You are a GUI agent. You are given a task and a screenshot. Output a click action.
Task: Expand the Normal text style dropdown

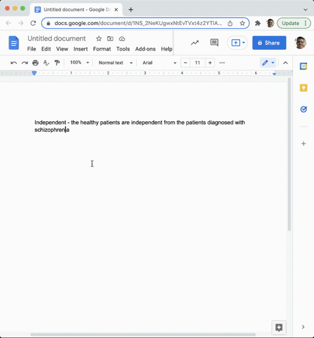(x=116, y=63)
